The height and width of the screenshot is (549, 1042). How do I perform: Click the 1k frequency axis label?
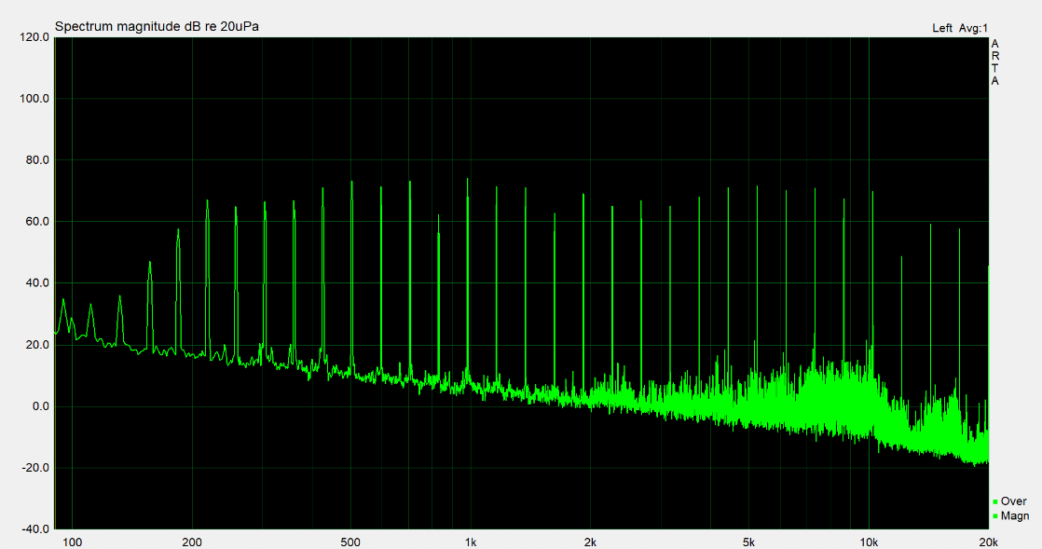click(471, 542)
